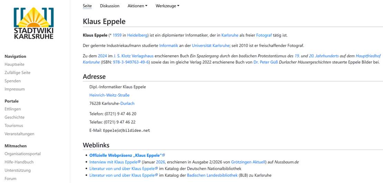Click the Stadtwiki Karlsruhe logo
The width and height of the screenshot is (383, 183).
[34, 23]
